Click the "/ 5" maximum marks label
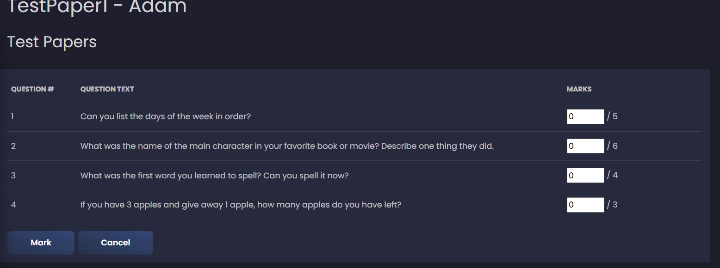 coord(613,116)
